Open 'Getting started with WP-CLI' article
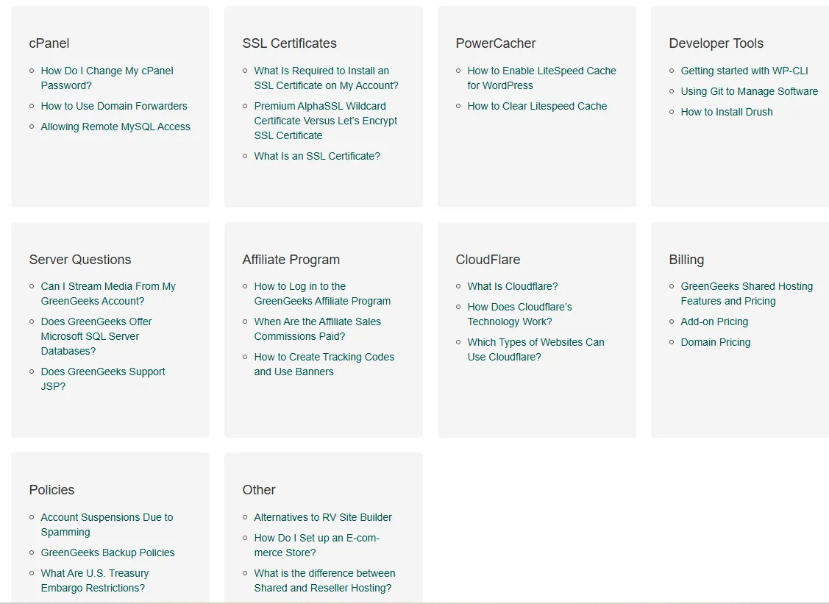 coord(744,71)
